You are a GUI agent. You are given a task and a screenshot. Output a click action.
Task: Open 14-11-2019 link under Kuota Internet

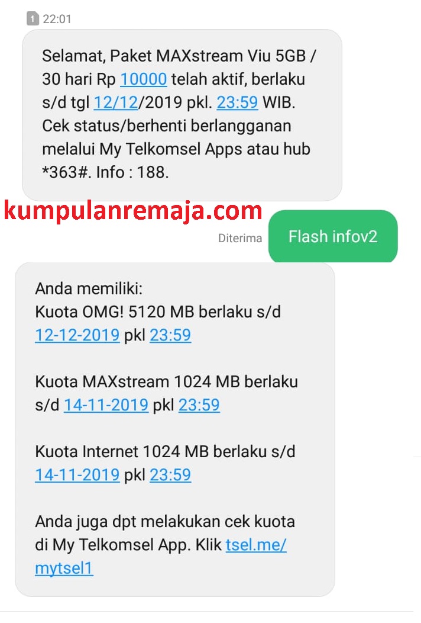click(77, 475)
